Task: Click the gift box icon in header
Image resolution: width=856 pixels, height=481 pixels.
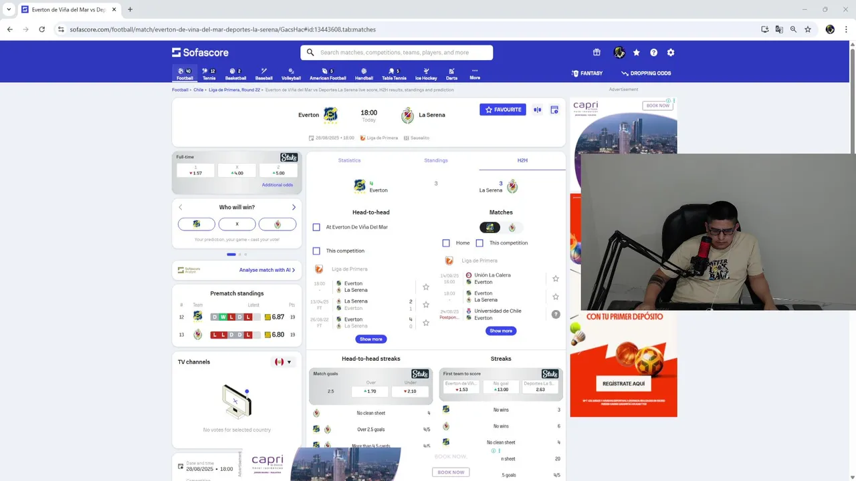Action: pyautogui.click(x=597, y=52)
